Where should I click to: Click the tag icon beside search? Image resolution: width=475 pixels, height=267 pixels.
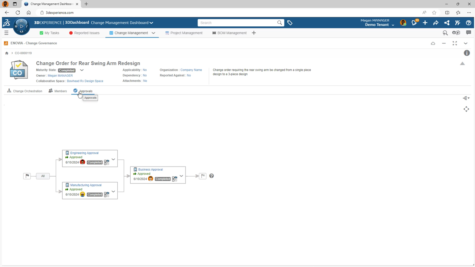point(290,23)
